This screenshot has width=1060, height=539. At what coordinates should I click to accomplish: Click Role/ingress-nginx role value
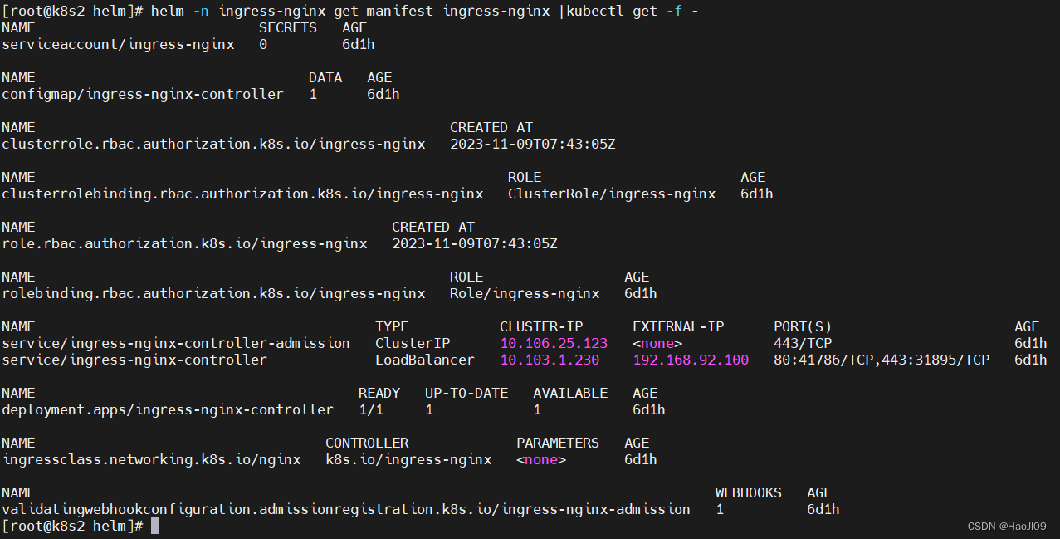coord(525,293)
